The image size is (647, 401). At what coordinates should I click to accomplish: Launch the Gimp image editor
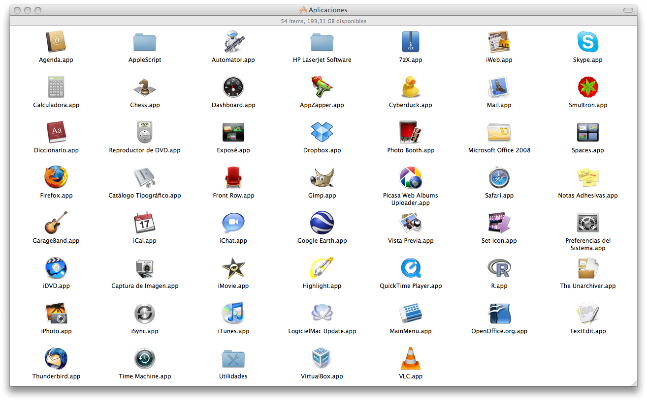point(322,177)
